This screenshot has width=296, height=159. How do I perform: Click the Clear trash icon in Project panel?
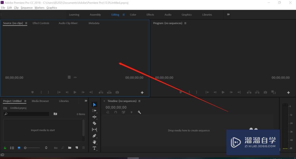click(x=83, y=148)
